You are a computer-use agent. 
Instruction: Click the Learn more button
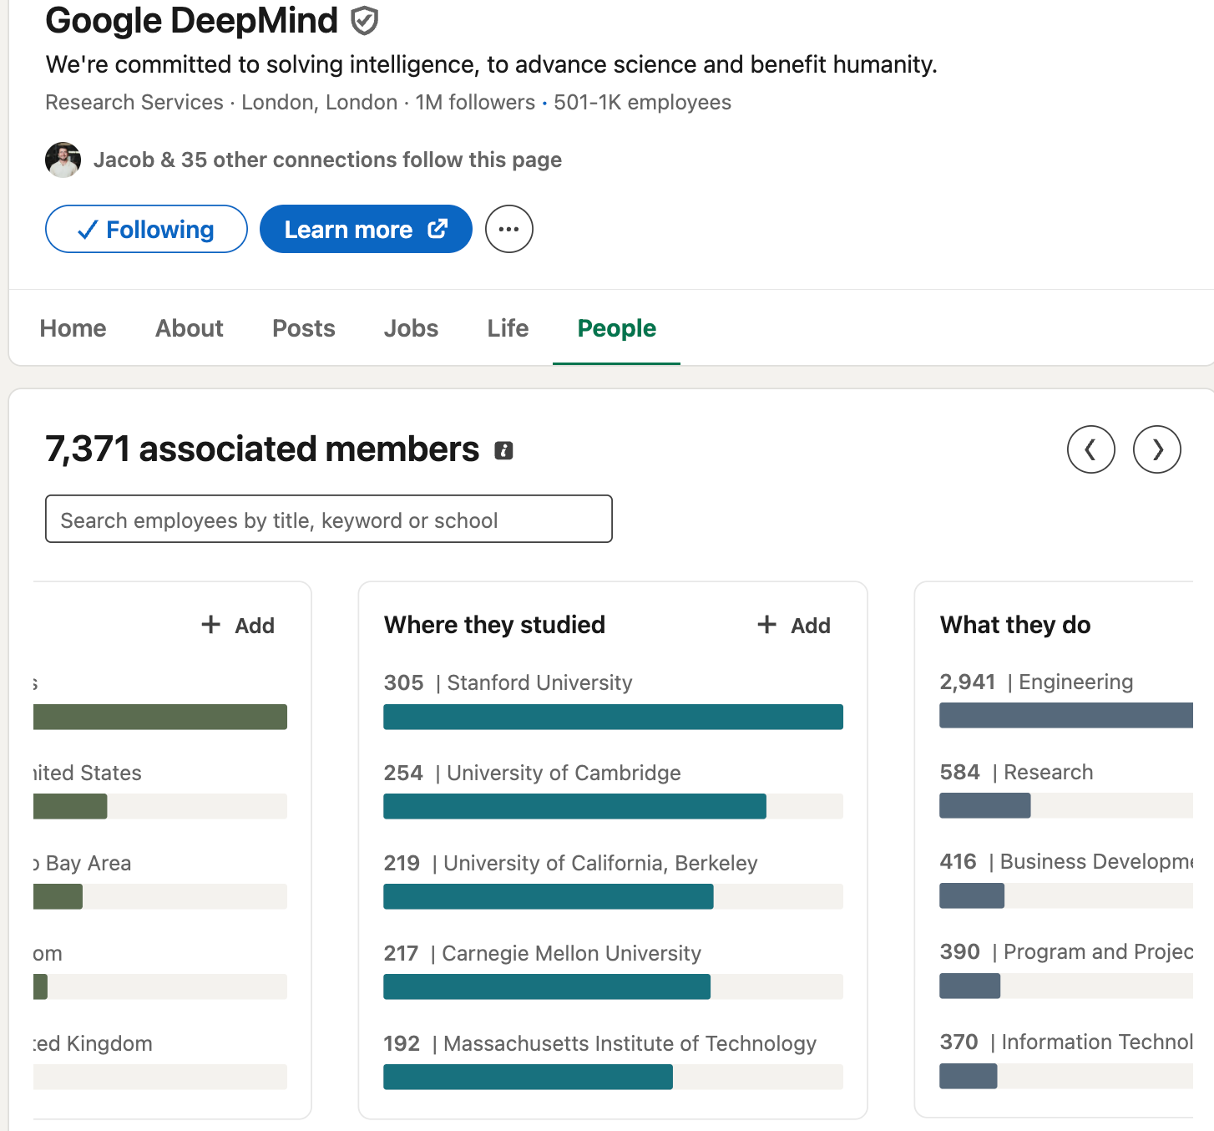click(366, 229)
